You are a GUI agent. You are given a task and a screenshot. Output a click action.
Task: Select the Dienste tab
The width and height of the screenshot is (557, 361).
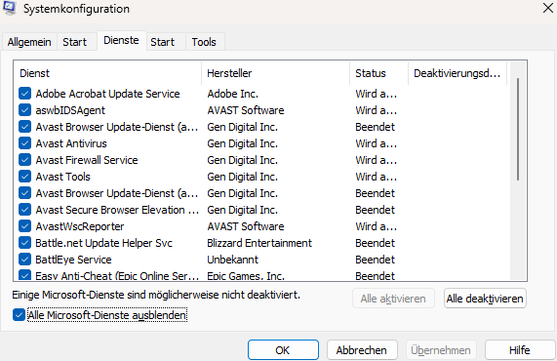point(121,41)
